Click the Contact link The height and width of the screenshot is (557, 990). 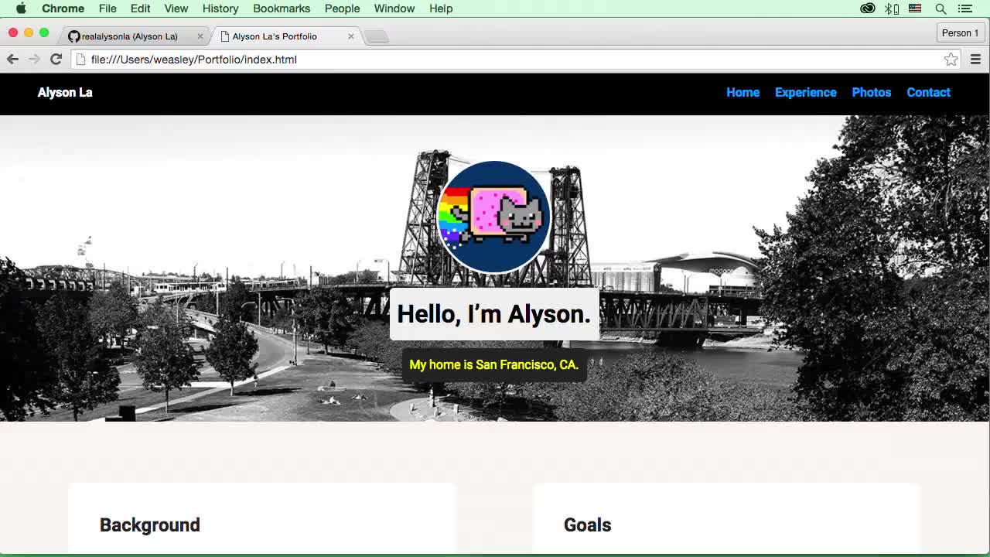coord(928,92)
